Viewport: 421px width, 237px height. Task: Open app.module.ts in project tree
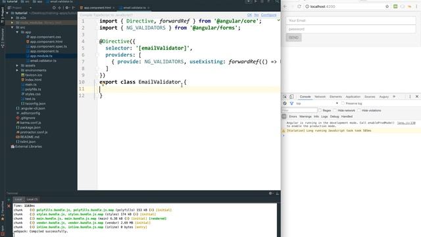coord(41,56)
